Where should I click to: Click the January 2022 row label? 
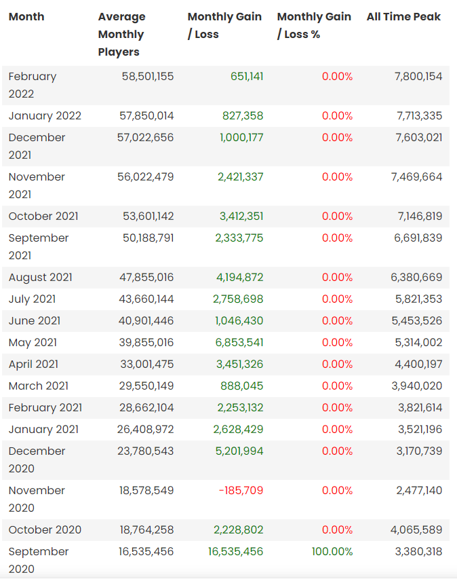pyautogui.click(x=45, y=116)
